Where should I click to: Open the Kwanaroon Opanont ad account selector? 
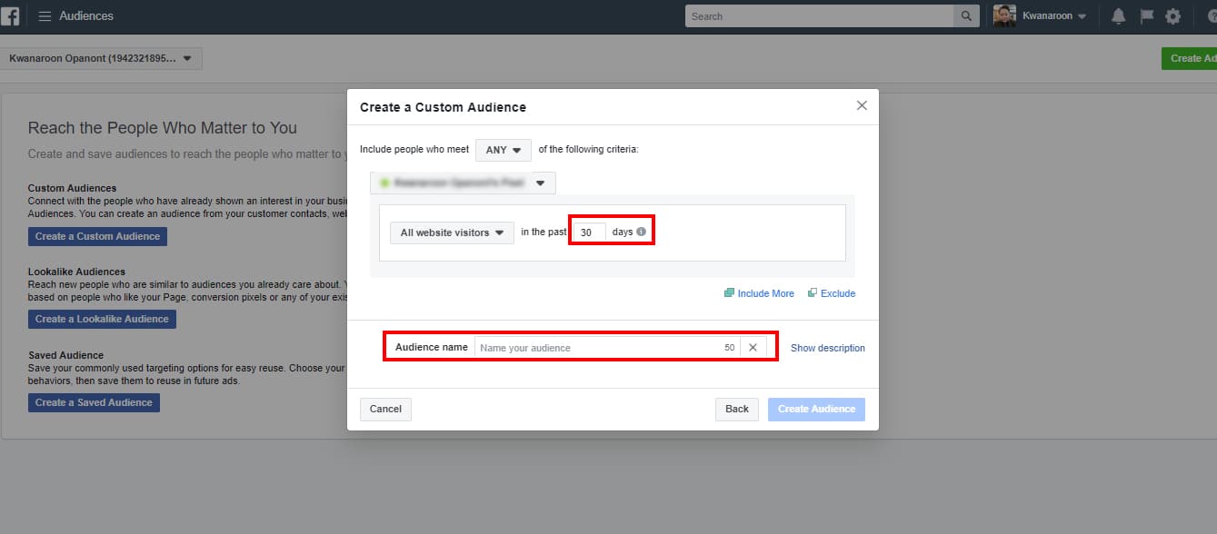click(101, 58)
